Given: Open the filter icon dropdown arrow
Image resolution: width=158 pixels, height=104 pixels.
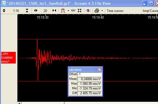Looking at the screenshot, I should (68, 11).
